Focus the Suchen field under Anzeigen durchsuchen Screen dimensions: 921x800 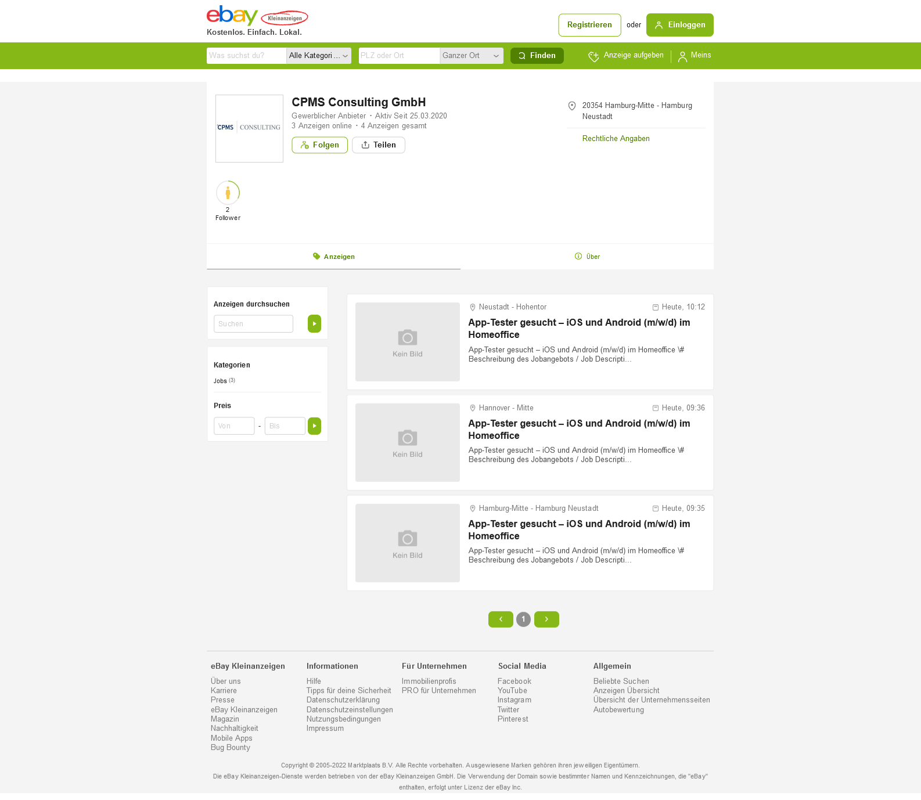pyautogui.click(x=253, y=324)
